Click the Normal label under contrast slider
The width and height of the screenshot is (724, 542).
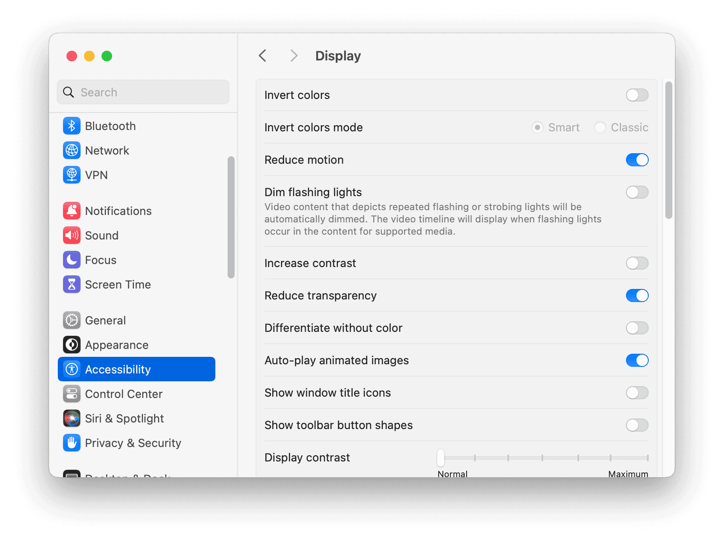click(453, 474)
